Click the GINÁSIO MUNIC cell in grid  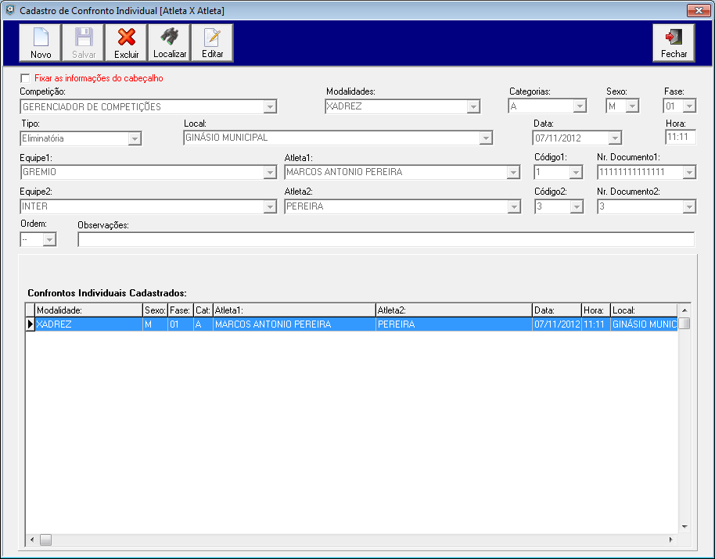[644, 324]
